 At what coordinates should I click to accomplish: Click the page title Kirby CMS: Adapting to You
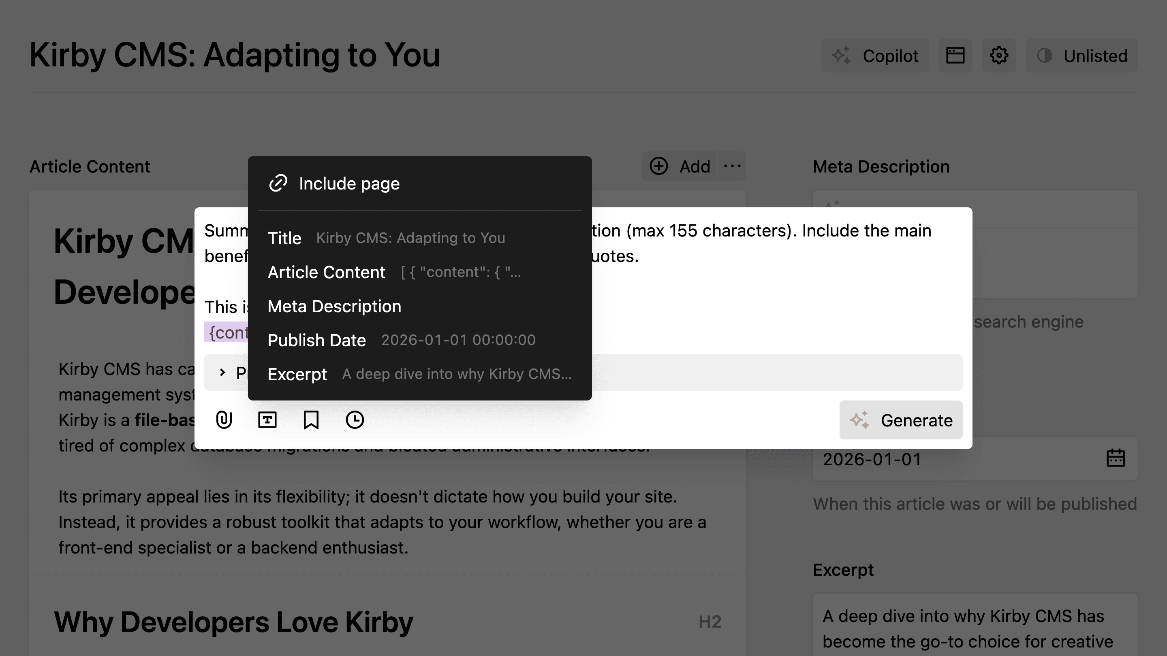pyautogui.click(x=235, y=55)
